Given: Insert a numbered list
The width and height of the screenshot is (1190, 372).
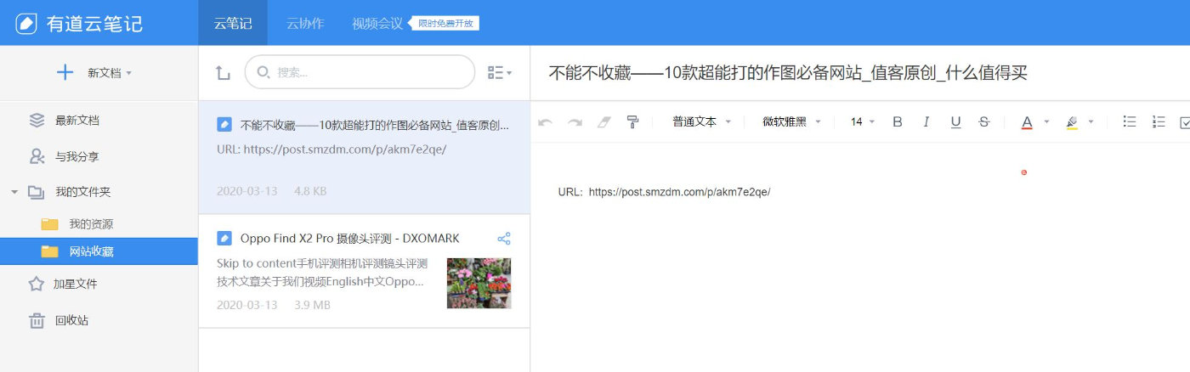Looking at the screenshot, I should click(1159, 122).
